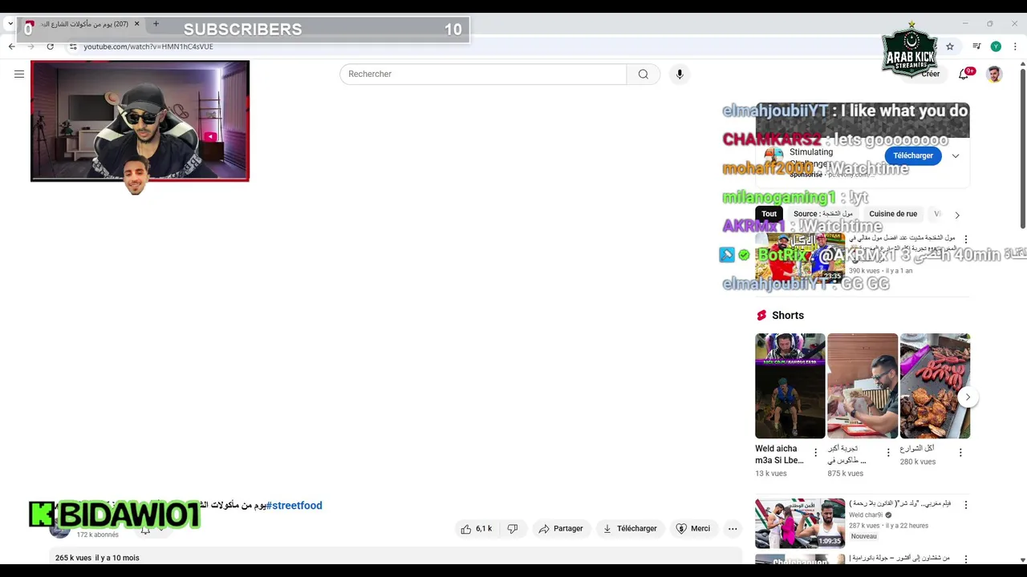Screen dimensions: 1027x577
Task: Close the YouTube browser tab
Action: click(136, 24)
